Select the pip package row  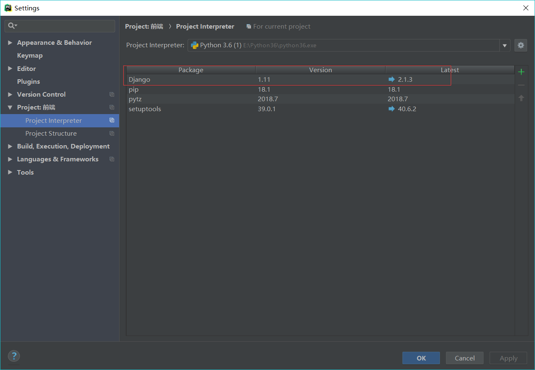pos(320,89)
